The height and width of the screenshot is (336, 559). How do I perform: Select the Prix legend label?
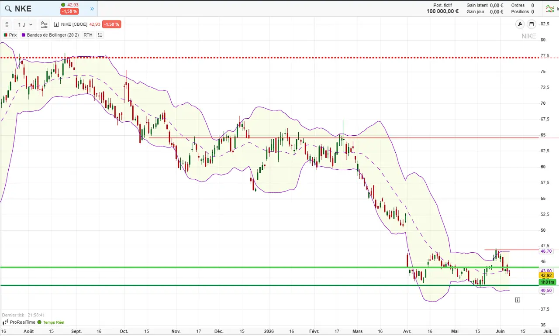13,35
